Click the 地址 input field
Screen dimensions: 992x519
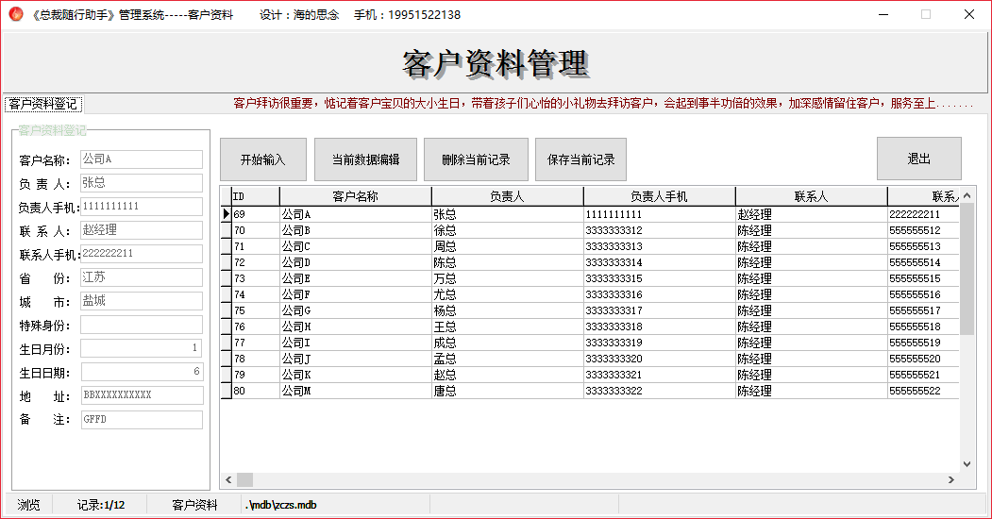pyautogui.click(x=142, y=395)
